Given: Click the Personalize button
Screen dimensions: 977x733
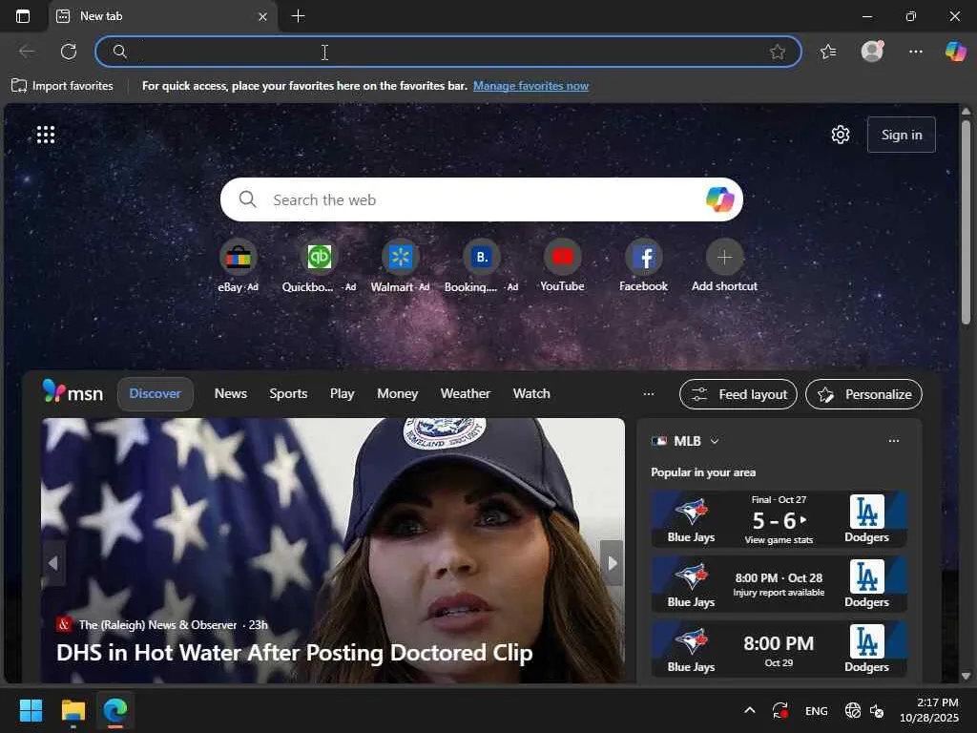Looking at the screenshot, I should 863,394.
